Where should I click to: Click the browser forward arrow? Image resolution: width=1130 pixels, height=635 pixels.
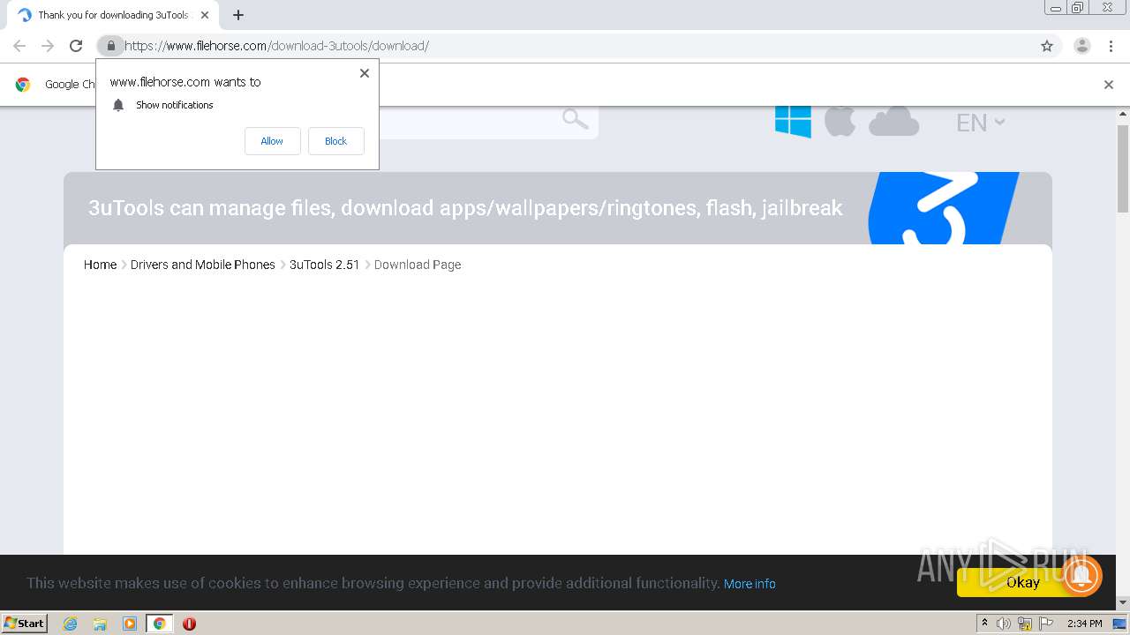click(48, 46)
